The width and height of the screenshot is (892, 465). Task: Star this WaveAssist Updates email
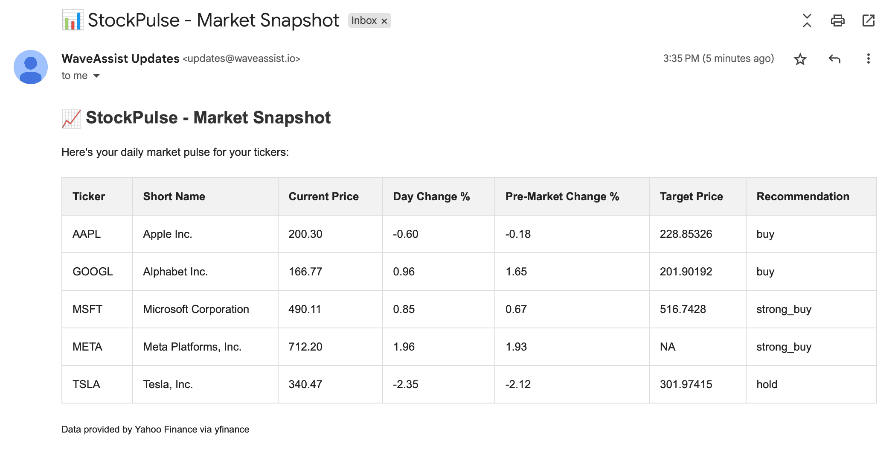pyautogui.click(x=800, y=59)
